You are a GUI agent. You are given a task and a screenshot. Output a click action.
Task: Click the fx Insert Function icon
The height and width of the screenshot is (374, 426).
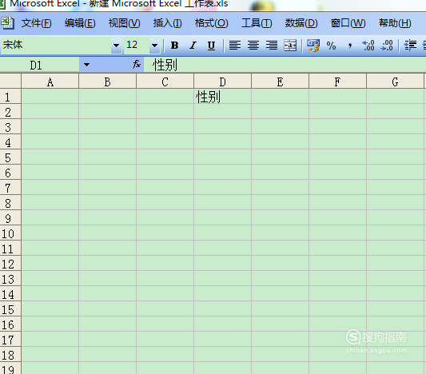[x=137, y=65]
